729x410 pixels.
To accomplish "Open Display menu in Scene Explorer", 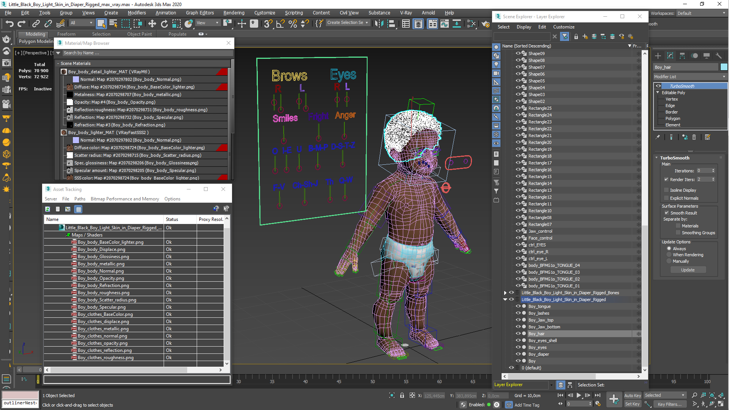I will pyautogui.click(x=524, y=27).
